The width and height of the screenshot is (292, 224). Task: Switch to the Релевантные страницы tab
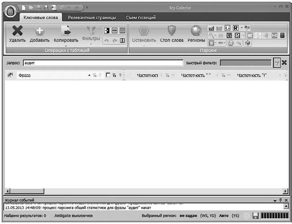point(92,18)
